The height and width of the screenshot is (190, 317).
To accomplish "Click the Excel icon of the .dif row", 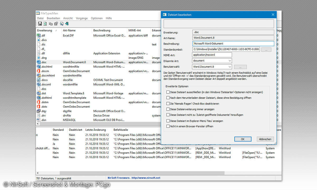I will 39,35.
